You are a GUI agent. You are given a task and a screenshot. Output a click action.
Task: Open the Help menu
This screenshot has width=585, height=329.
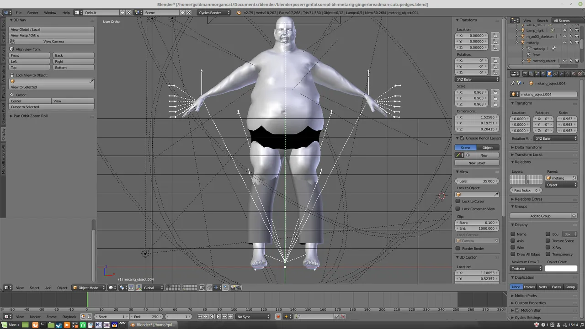pos(66,13)
